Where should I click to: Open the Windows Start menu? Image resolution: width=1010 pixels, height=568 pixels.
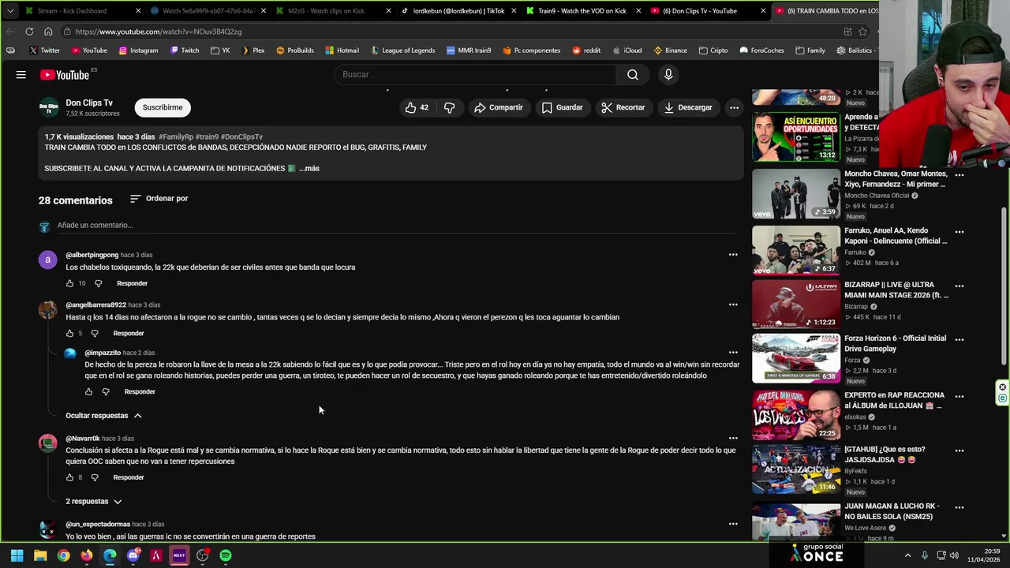17,555
